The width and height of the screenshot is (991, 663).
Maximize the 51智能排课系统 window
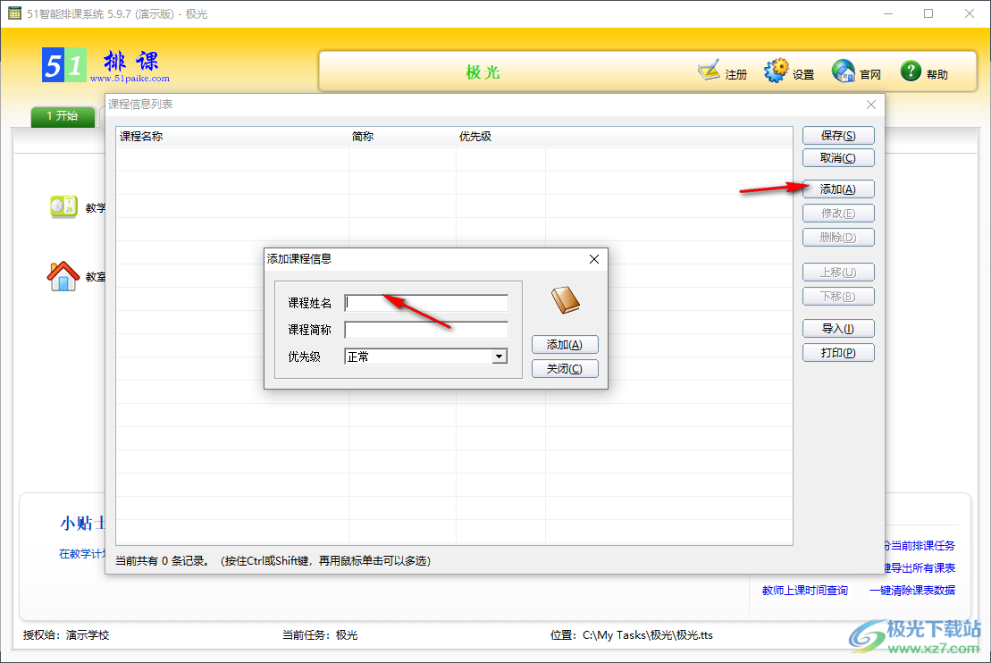coord(928,13)
